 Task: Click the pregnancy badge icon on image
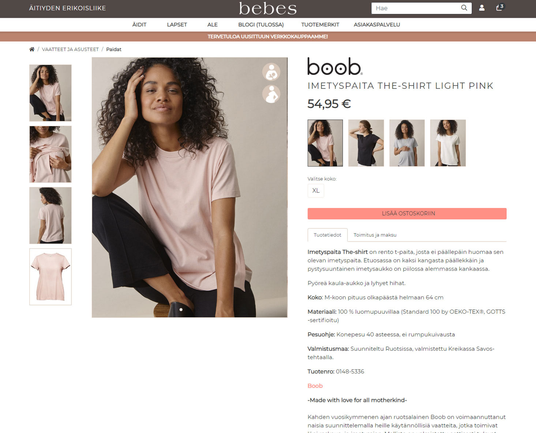[271, 94]
